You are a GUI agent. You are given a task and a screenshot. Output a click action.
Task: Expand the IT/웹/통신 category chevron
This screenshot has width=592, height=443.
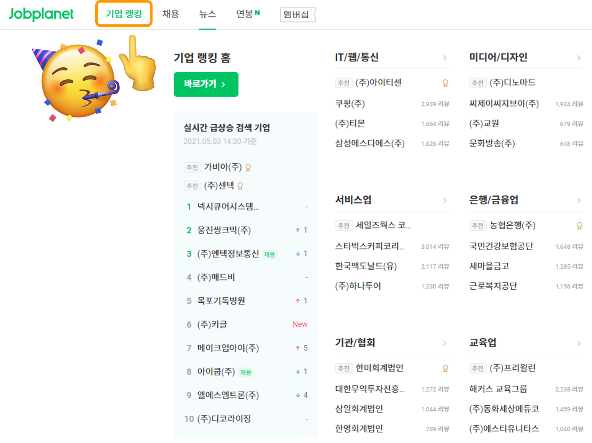(x=445, y=58)
